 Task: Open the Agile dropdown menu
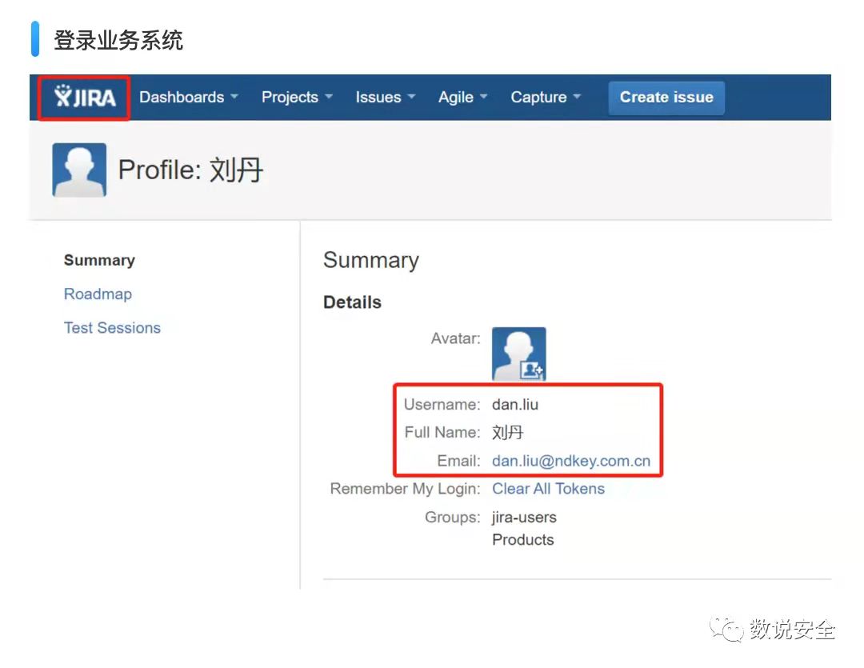click(x=463, y=97)
